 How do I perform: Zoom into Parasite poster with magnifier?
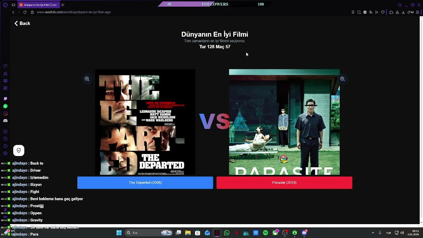[342, 79]
